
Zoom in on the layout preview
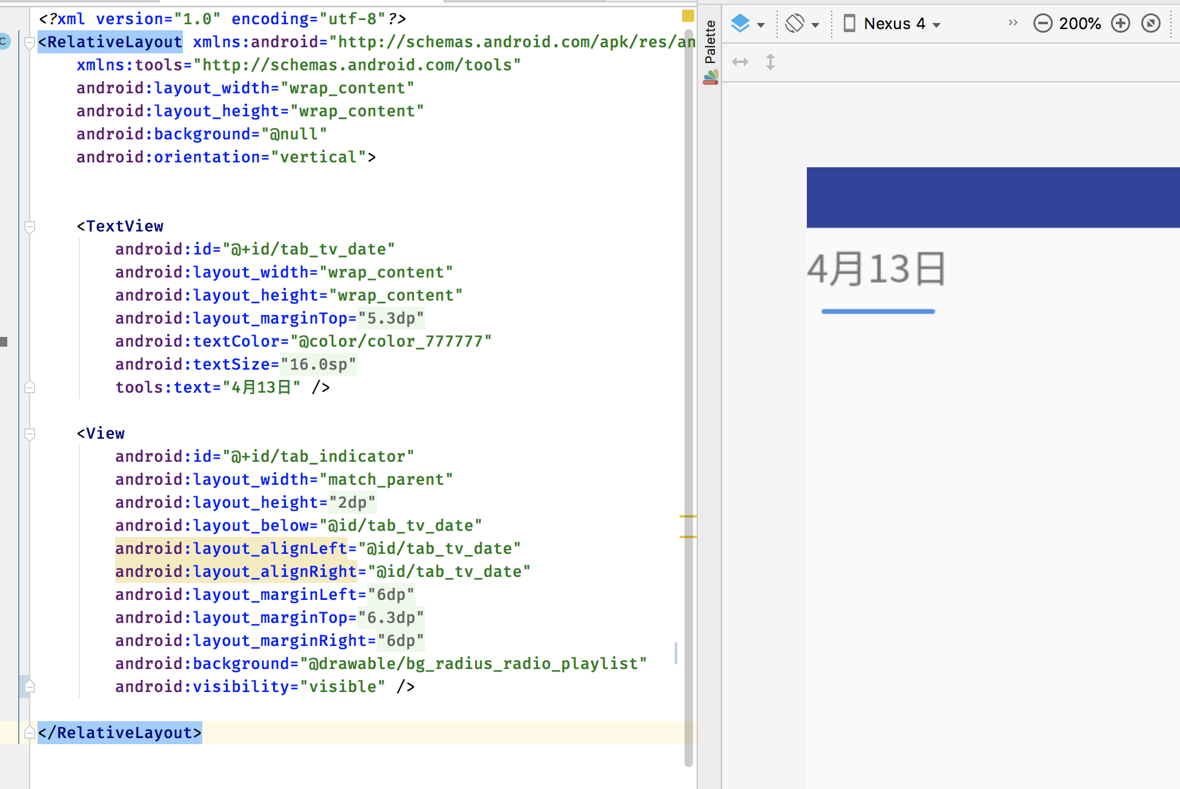coord(1120,23)
